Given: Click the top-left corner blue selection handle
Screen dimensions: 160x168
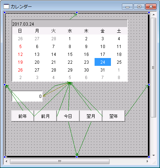Looking at the screenshot, I should [5, 12].
